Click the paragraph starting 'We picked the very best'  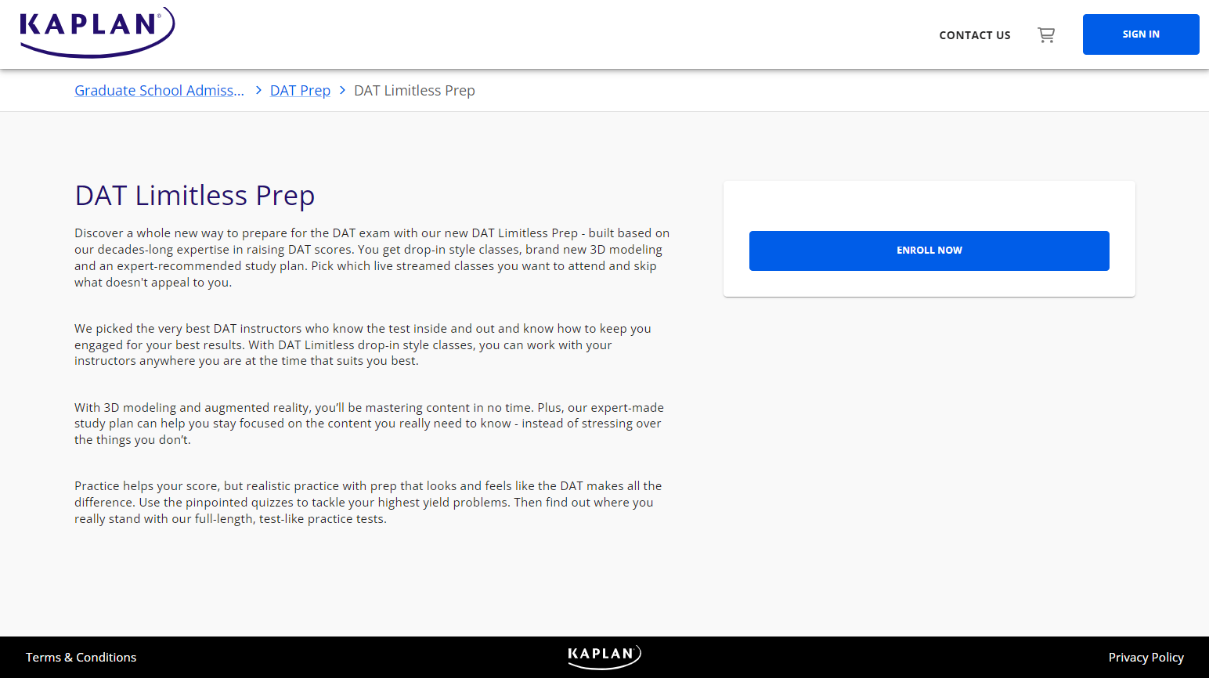click(363, 344)
